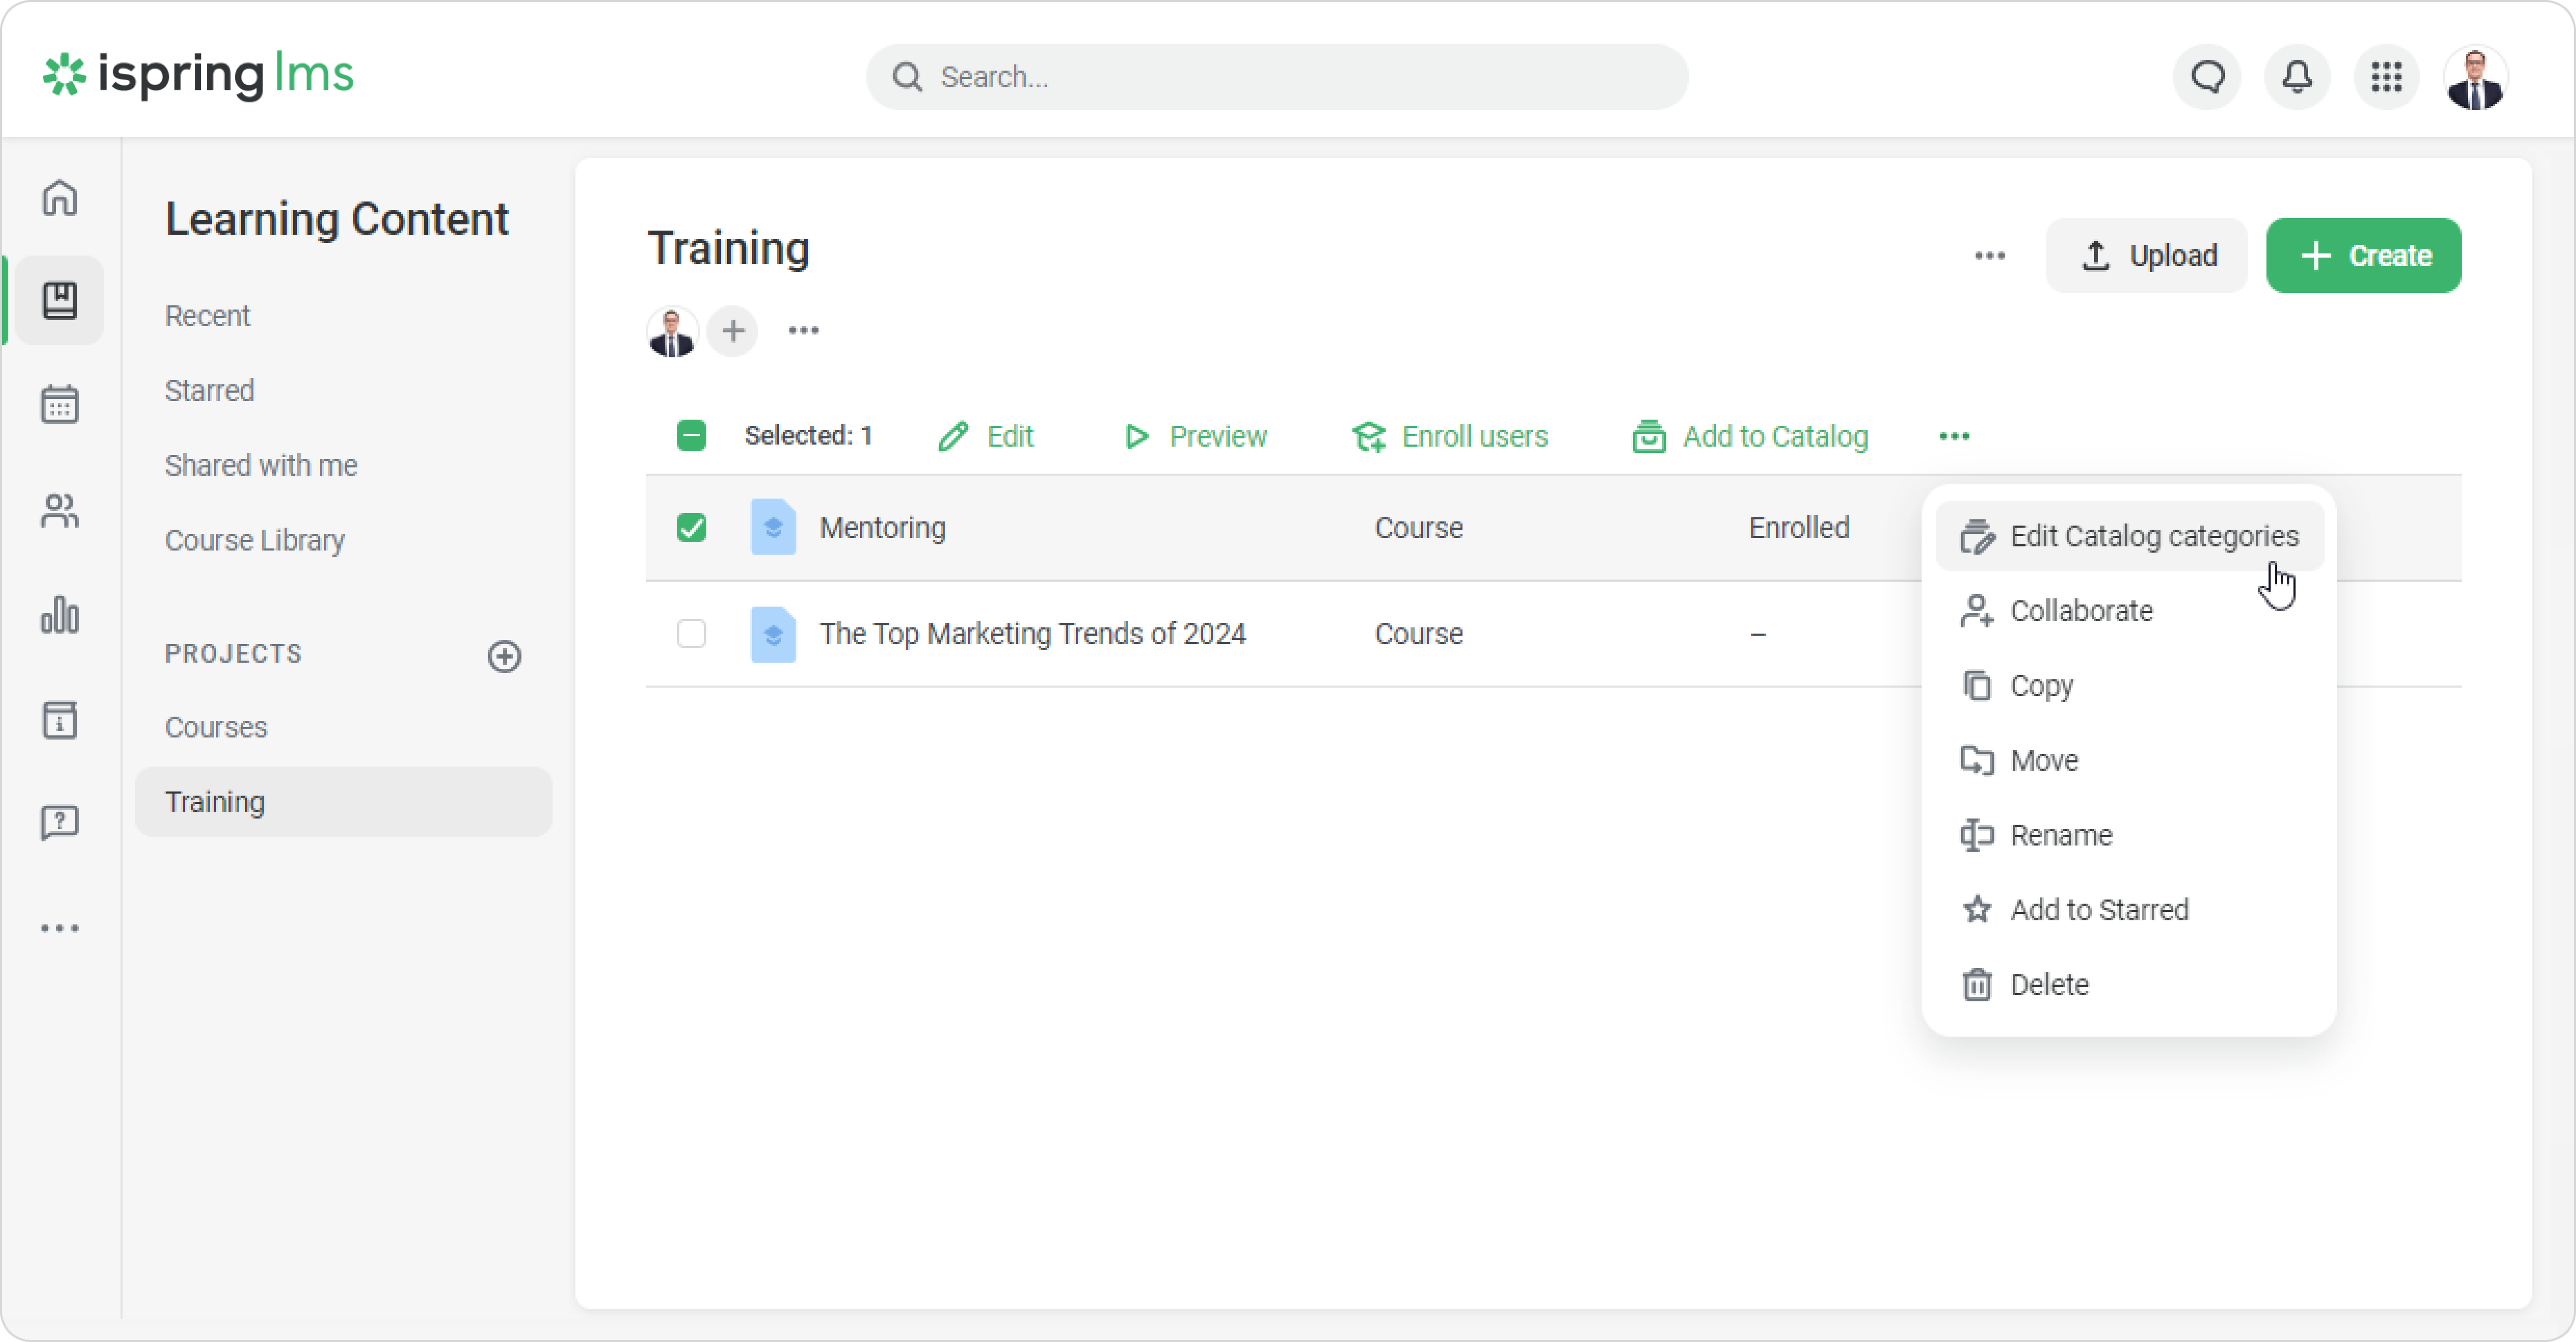This screenshot has height=1342, width=2576.
Task: Open the Home icon in left sidebar
Action: (x=60, y=197)
